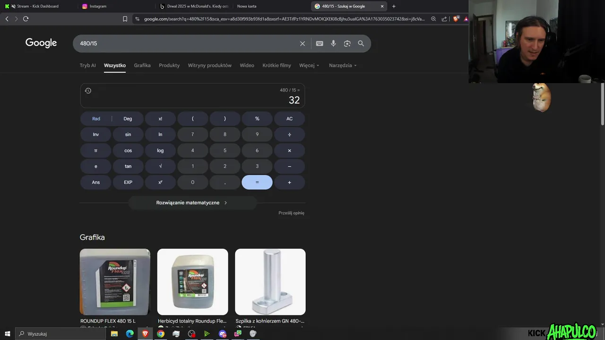Reload the current page
Image resolution: width=605 pixels, height=340 pixels.
[x=26, y=19]
